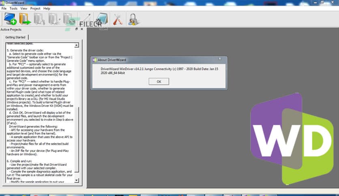Click the Getting Started scrollbar up arrow
Image resolution: width=339 pixels, height=196 pixels.
tap(77, 45)
